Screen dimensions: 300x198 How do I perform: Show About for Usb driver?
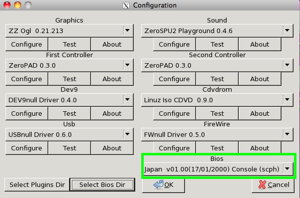click(112, 148)
